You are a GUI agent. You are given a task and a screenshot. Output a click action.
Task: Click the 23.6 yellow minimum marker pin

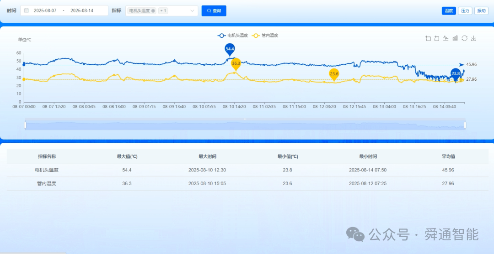pos(334,74)
